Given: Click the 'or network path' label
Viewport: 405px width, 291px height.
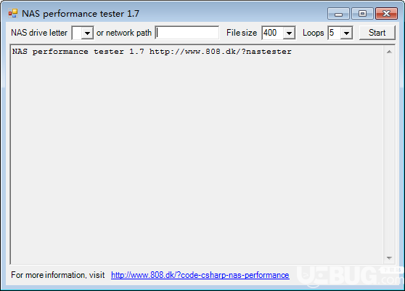Looking at the screenshot, I should click(x=124, y=33).
